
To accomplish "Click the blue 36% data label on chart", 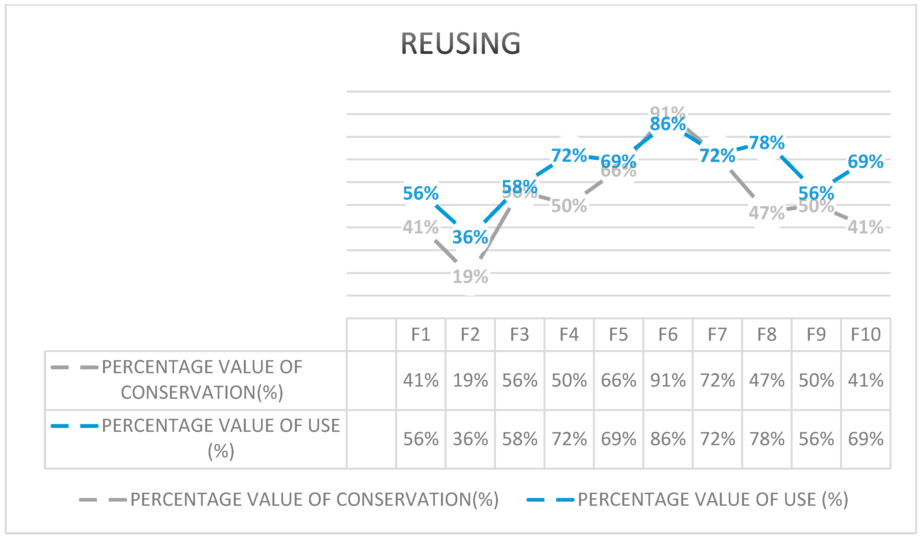I will 470,237.
